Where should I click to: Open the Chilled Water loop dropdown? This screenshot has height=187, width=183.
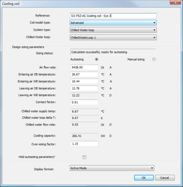[113, 38]
